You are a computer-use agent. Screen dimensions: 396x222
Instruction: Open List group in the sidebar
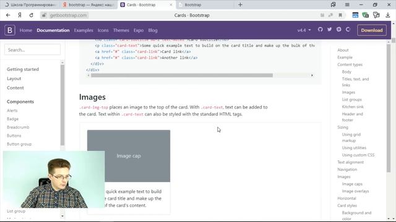(x=16, y=211)
